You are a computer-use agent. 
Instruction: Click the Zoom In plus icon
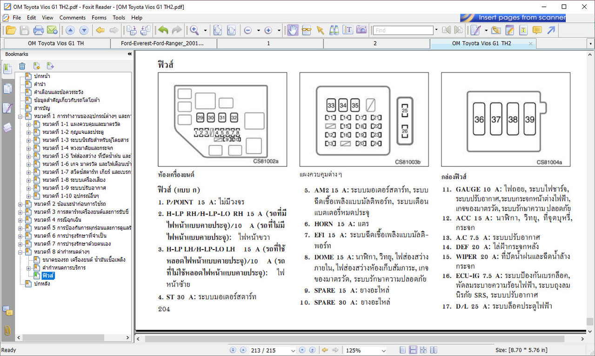268,30
